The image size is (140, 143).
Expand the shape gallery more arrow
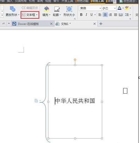(x=2, y=15)
